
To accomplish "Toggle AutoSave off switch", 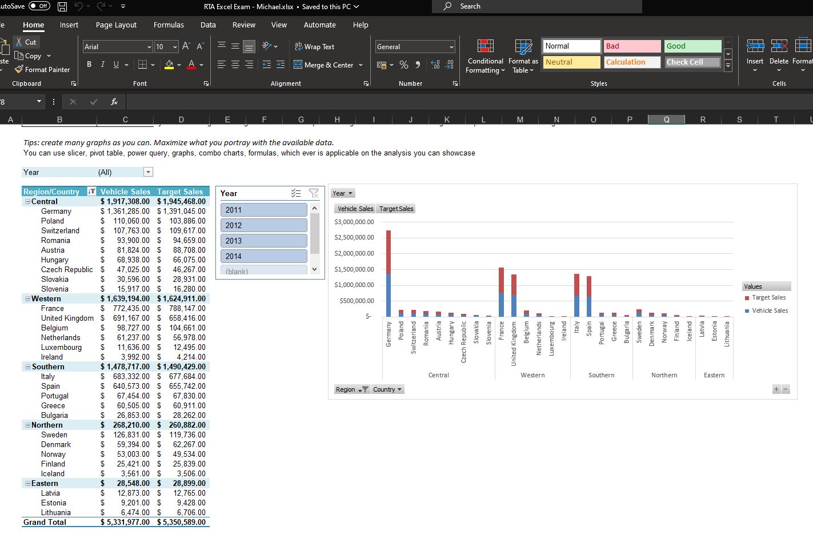I will [39, 6].
